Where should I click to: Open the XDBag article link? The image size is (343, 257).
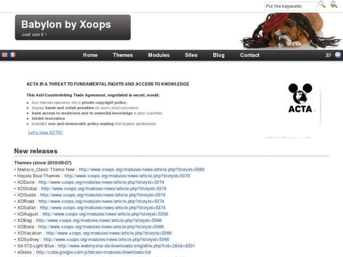coord(99,220)
